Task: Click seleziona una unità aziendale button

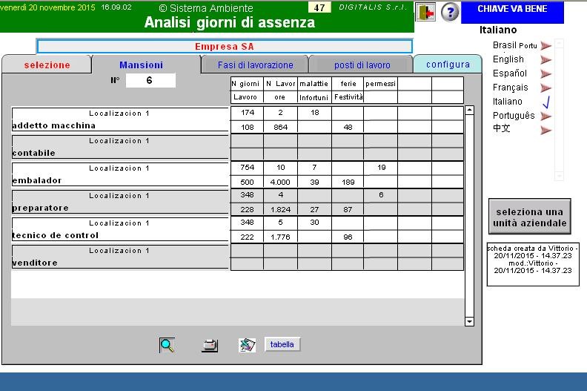Action: [x=529, y=217]
